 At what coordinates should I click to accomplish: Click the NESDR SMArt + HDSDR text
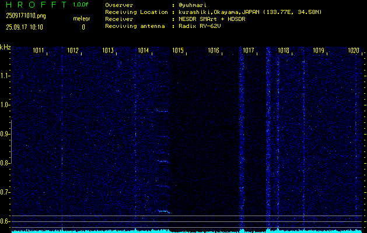(x=212, y=19)
